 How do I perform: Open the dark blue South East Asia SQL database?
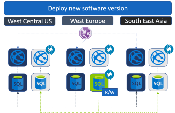pyautogui.click(x=135, y=82)
